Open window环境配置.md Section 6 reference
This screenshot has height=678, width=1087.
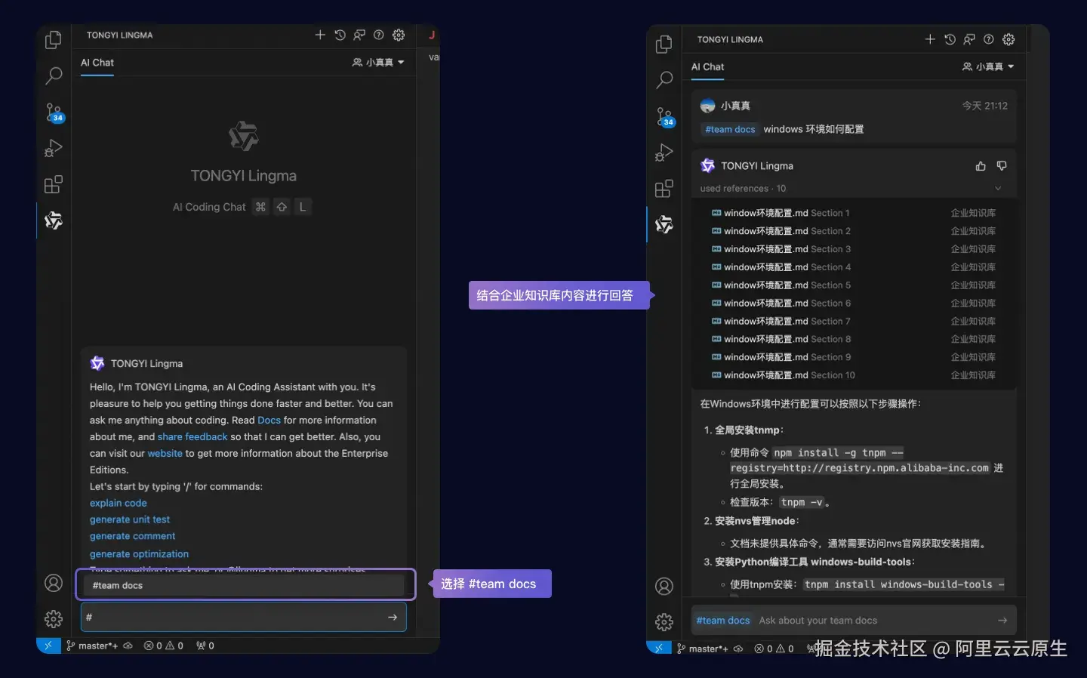pos(854,304)
